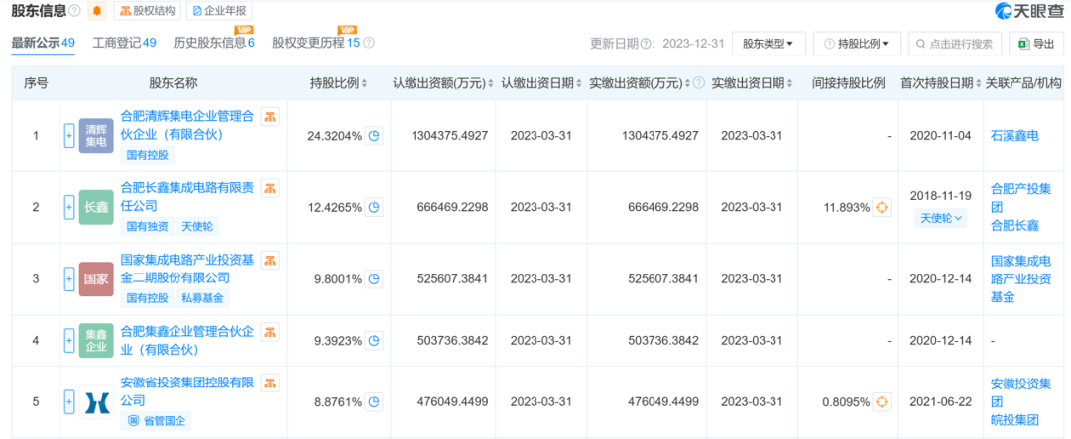Expand row 1 with the plus button
1071x439 pixels.
click(x=69, y=136)
